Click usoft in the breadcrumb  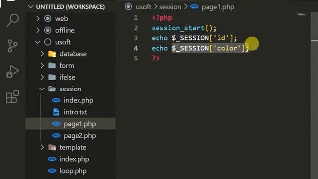tap(143, 7)
